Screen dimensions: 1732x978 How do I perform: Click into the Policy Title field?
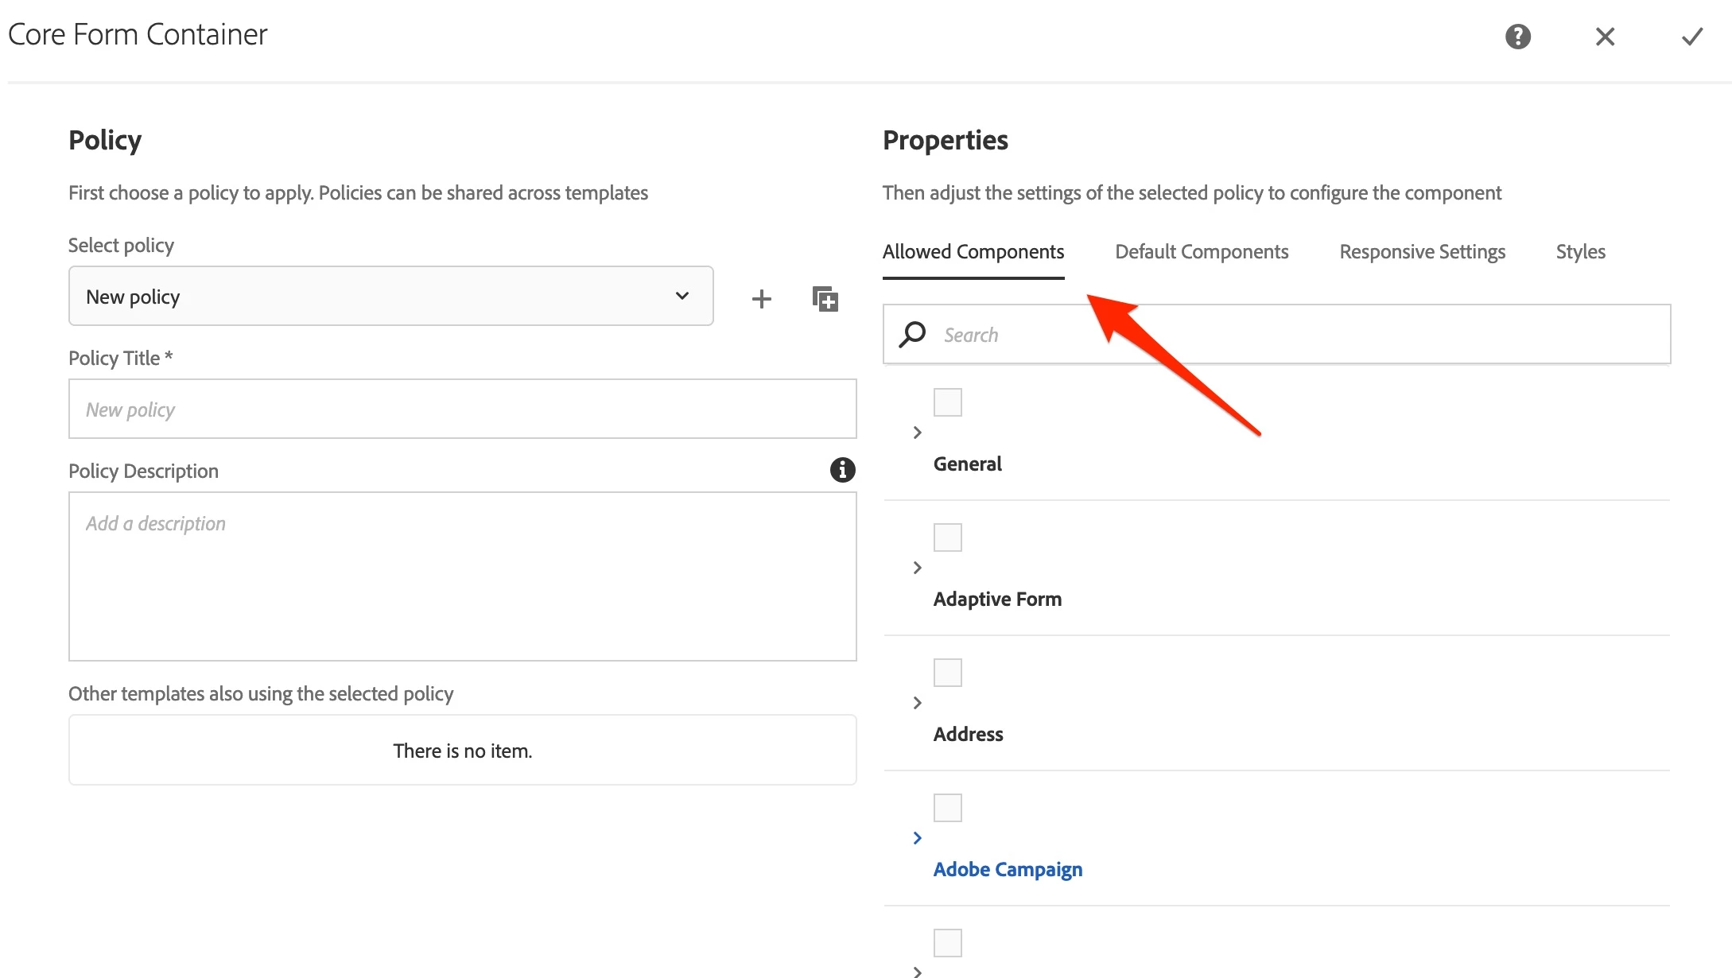[x=462, y=409]
